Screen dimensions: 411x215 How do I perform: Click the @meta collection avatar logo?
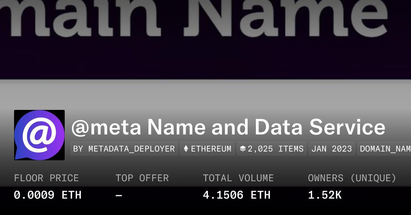click(39, 135)
